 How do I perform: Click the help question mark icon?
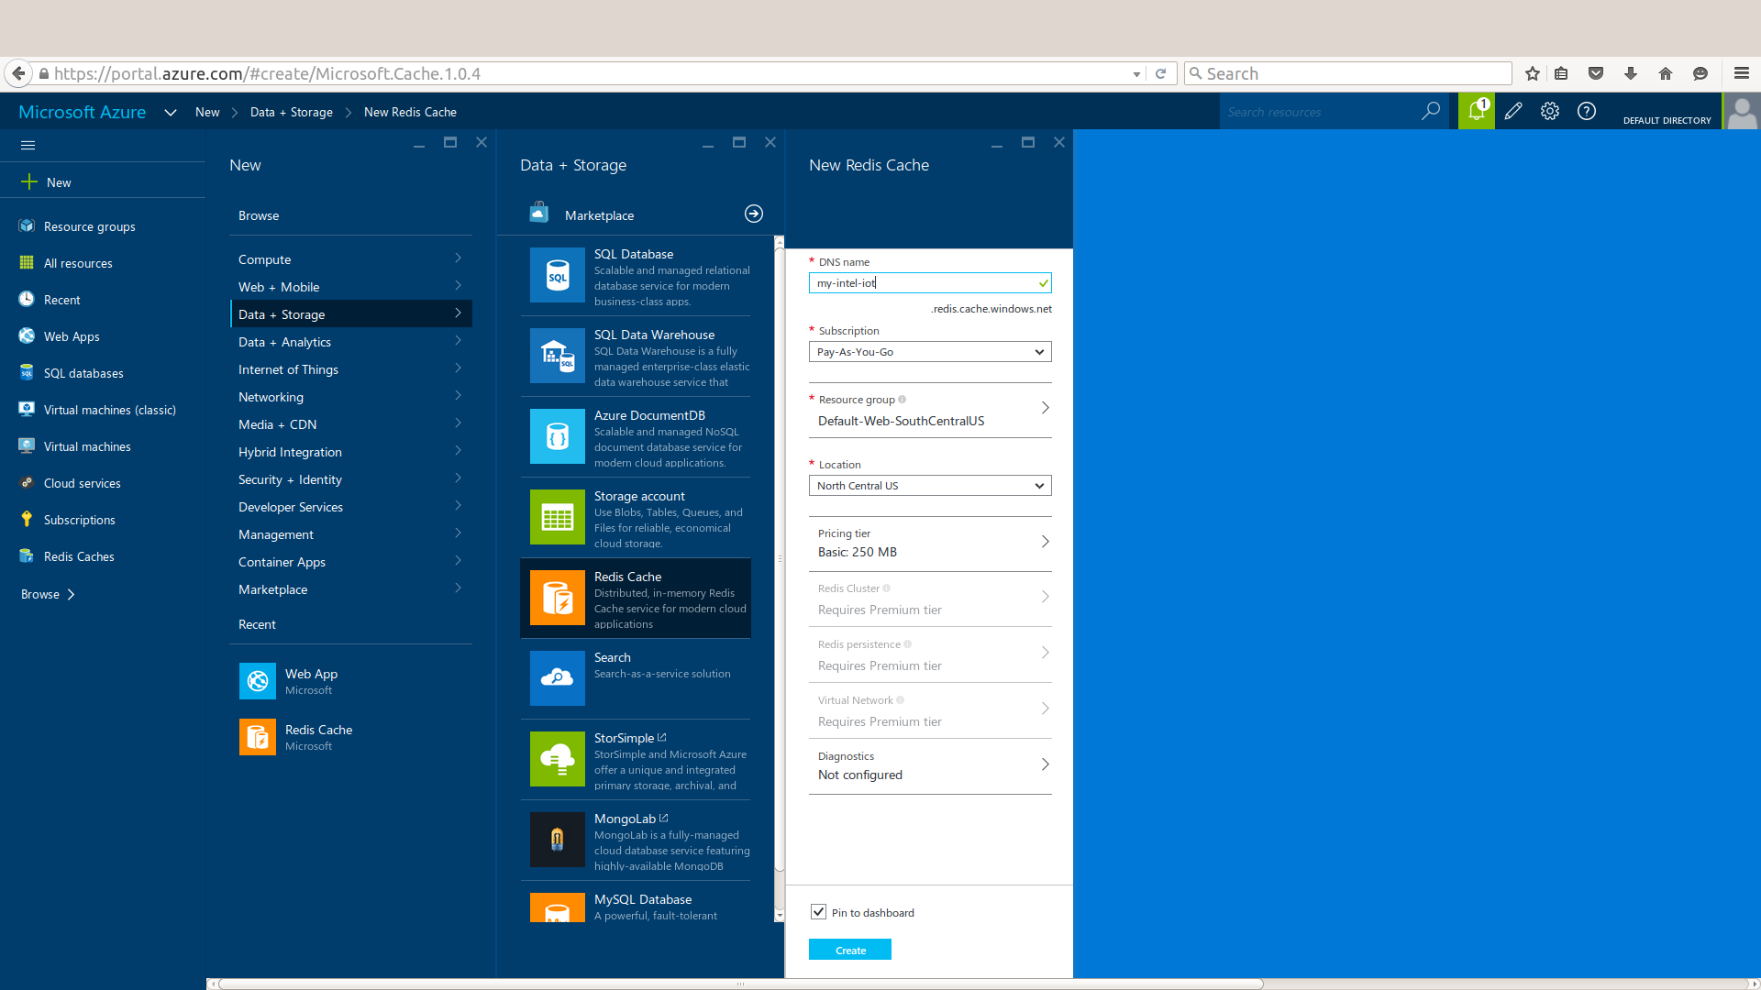[x=1586, y=111]
